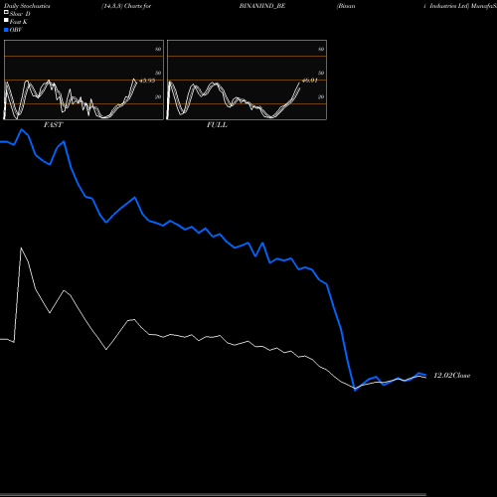Click the 46.01 value in the FULL chart
The width and height of the screenshot is (497, 497).
pos(310,81)
